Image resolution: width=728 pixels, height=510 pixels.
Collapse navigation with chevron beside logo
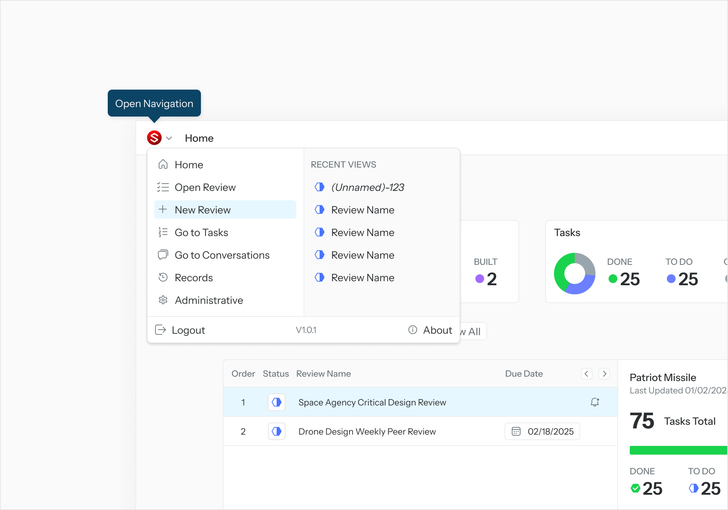point(169,138)
